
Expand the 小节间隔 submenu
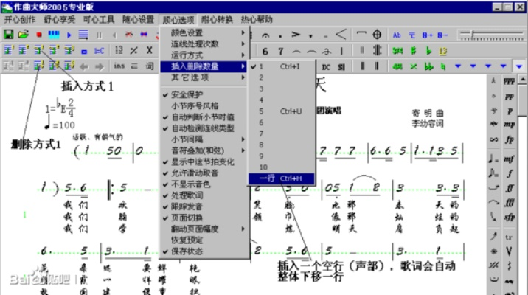point(204,139)
